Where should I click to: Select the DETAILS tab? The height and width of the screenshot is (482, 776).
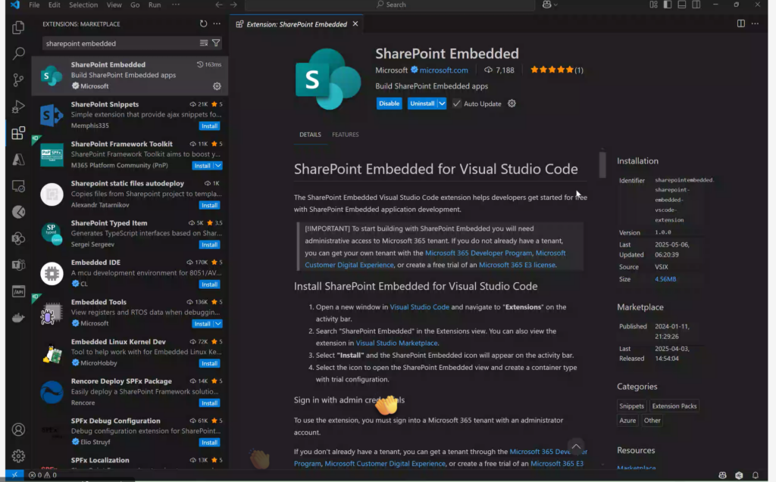[310, 135]
